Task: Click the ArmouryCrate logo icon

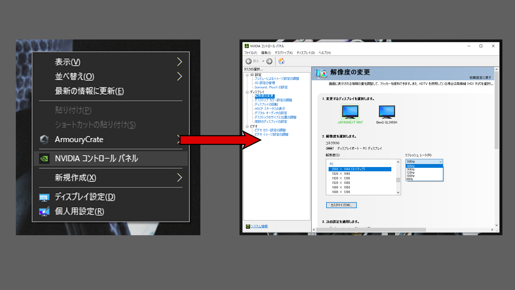Action: click(x=44, y=139)
